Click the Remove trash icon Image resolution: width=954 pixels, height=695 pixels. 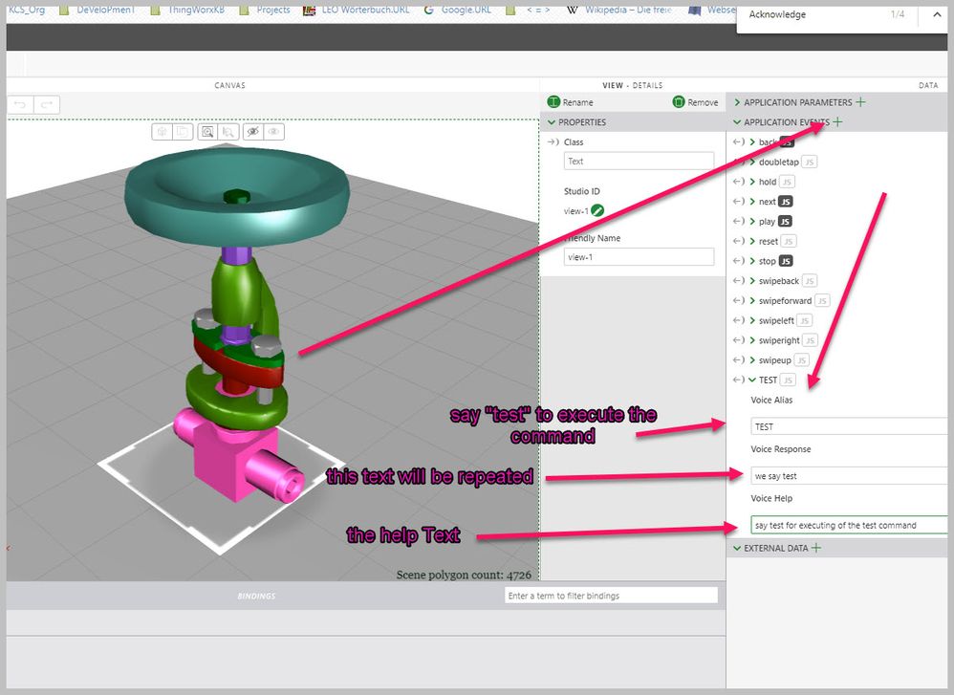click(679, 102)
